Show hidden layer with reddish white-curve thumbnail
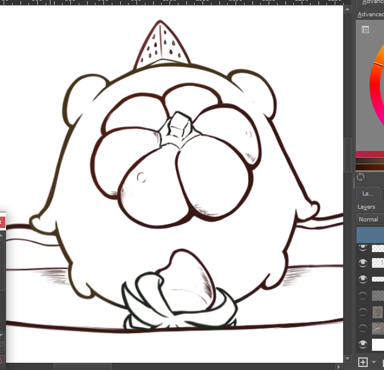Screen dimensions: 384x370 363,328
